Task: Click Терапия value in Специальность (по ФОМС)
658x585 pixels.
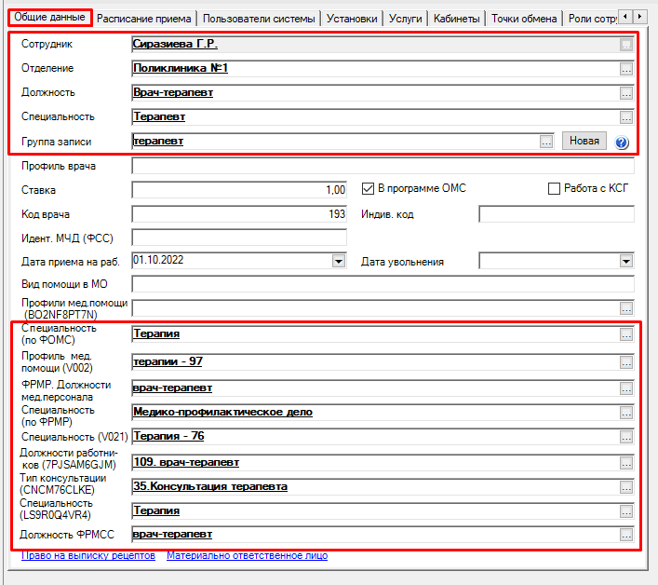Action: 156,333
